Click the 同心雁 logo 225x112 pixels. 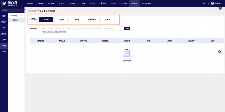tap(9, 3)
